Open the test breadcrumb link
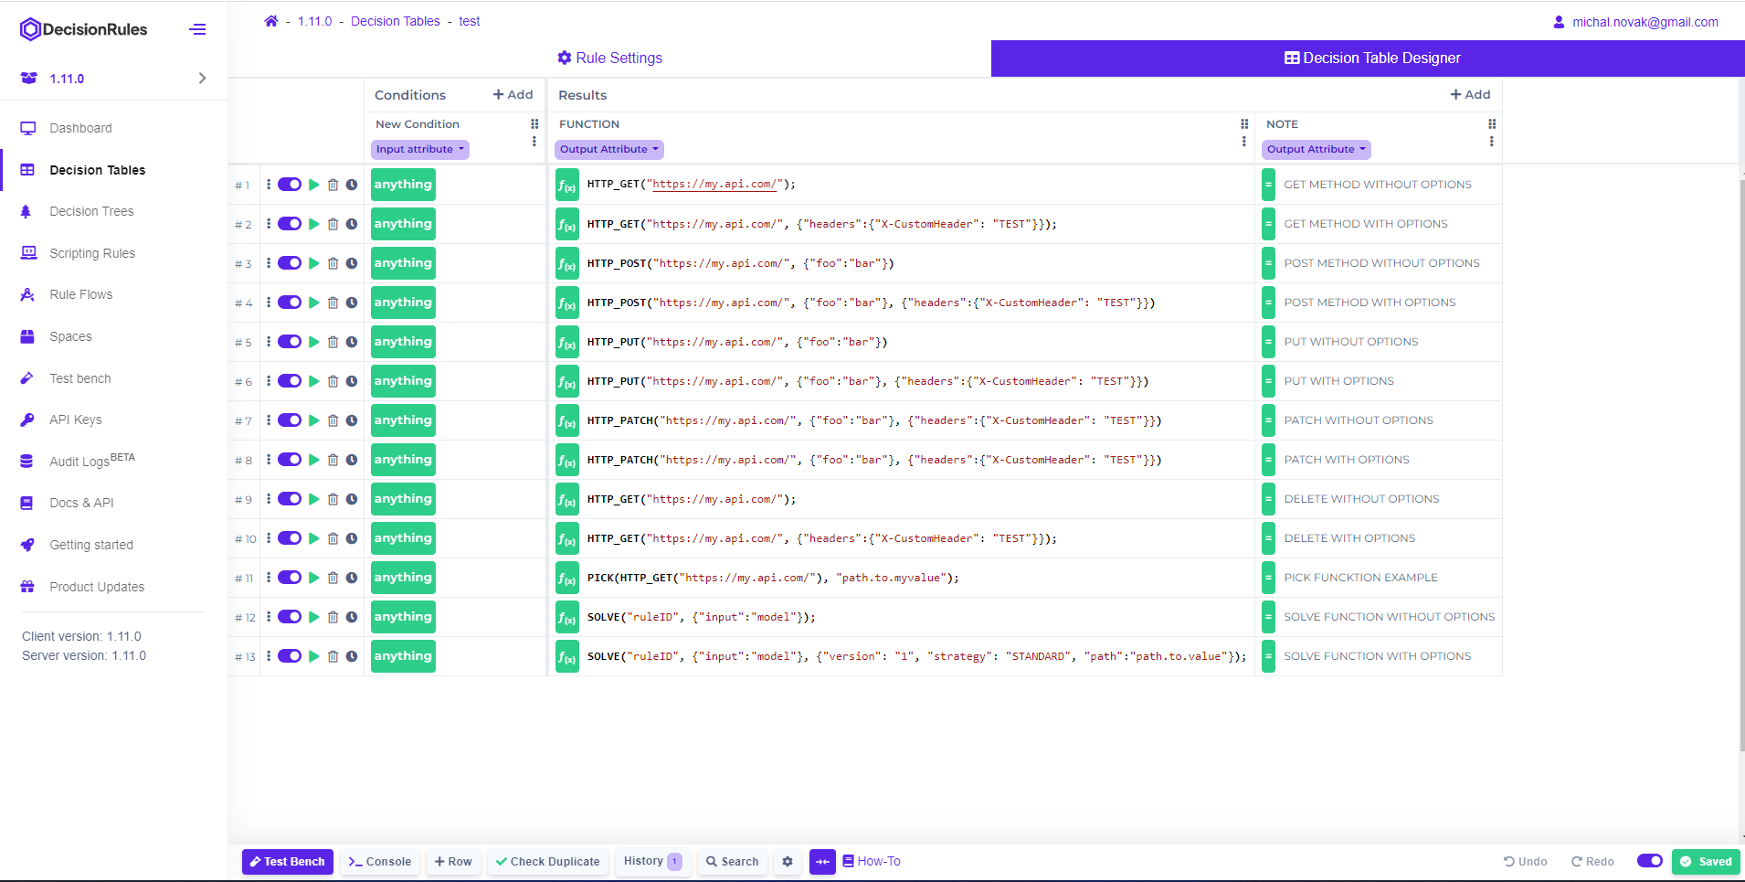This screenshot has width=1745, height=882. [469, 21]
